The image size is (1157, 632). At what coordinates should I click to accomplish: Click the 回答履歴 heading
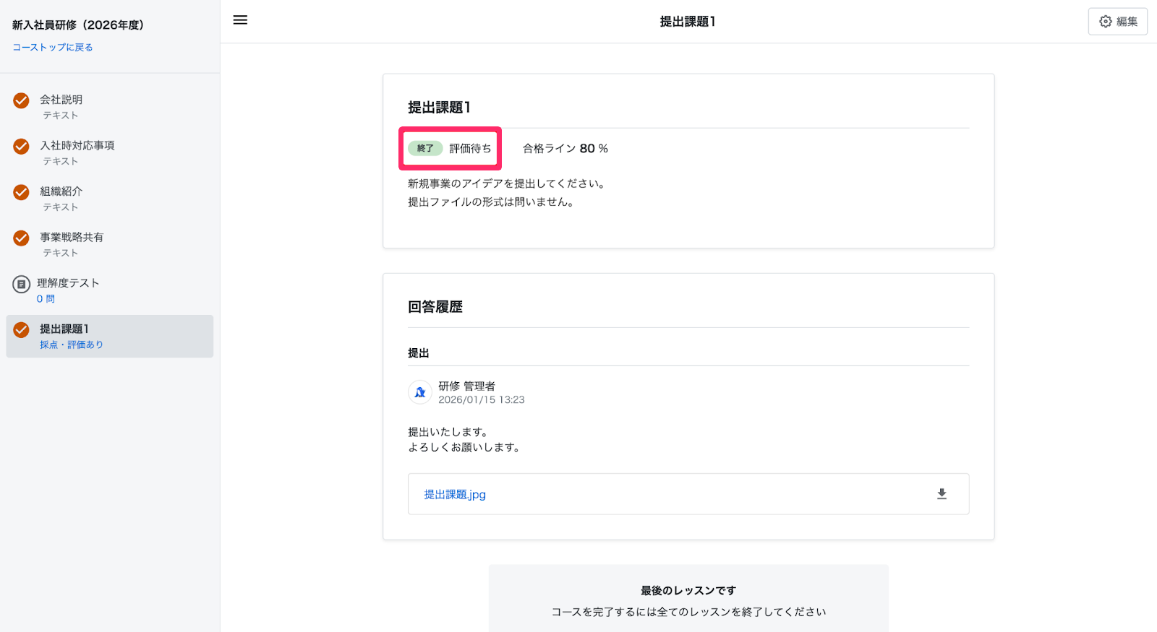[x=435, y=307]
